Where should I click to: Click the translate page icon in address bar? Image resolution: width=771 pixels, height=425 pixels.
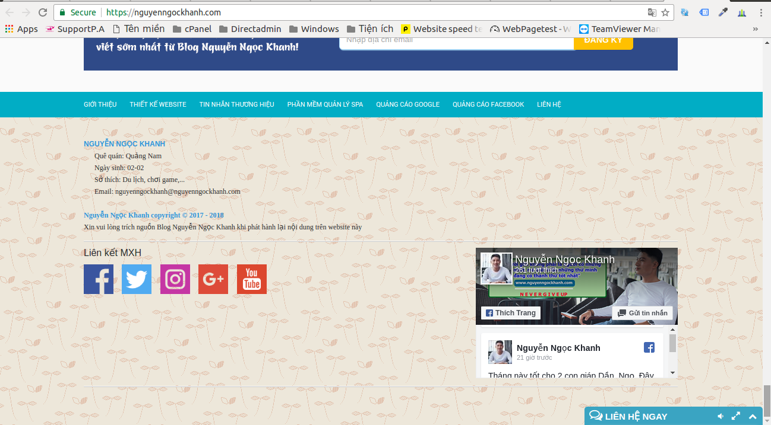coord(652,12)
